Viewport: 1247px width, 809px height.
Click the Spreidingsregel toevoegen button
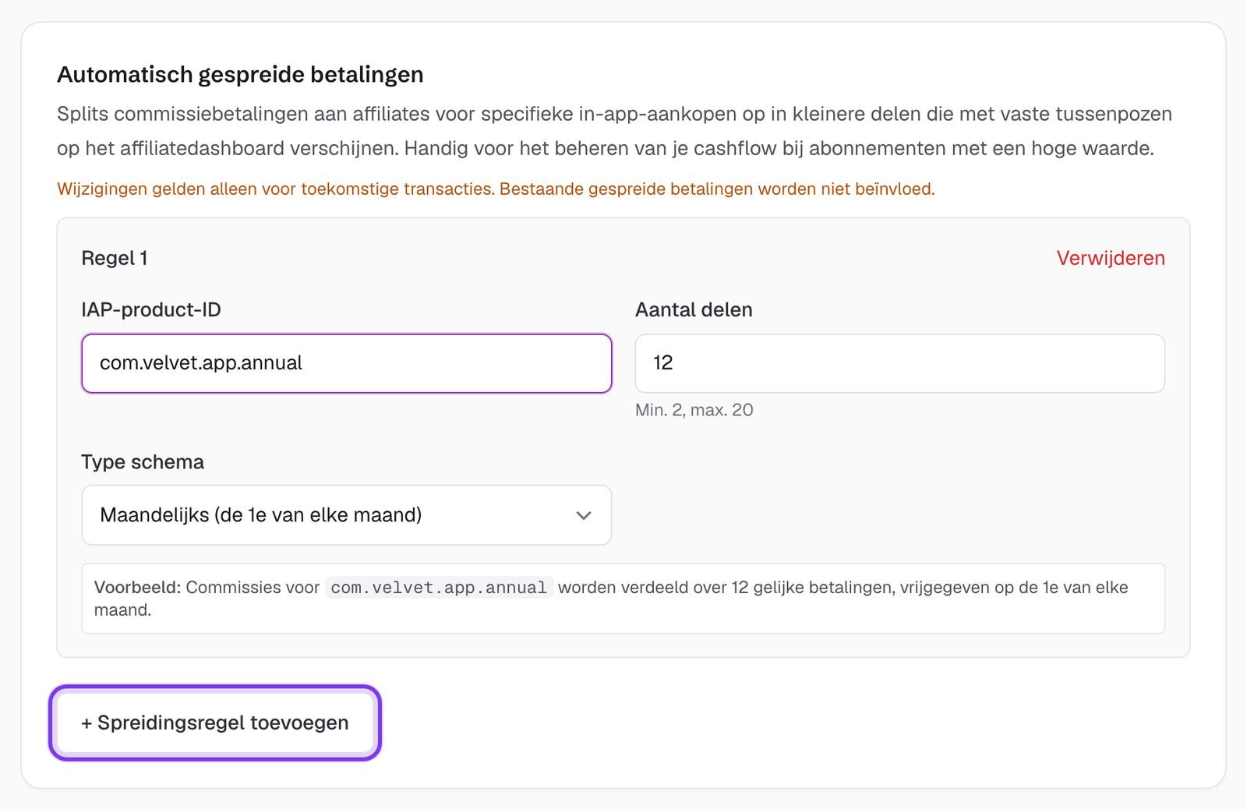click(x=215, y=722)
